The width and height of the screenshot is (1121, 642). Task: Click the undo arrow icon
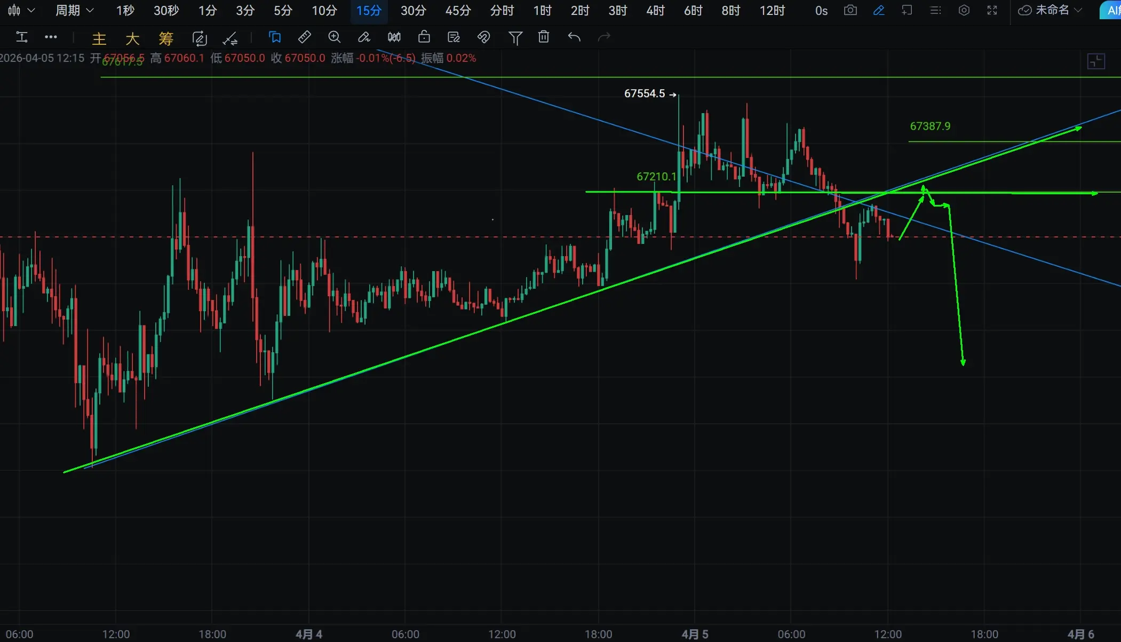pos(574,37)
